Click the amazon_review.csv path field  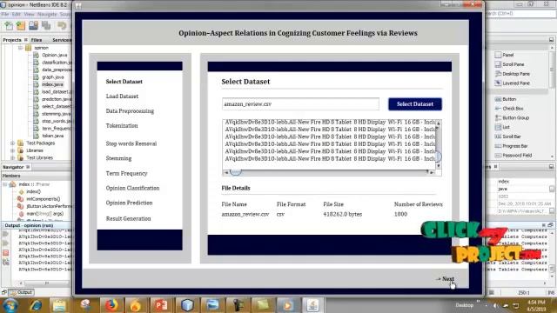pyautogui.click(x=300, y=104)
